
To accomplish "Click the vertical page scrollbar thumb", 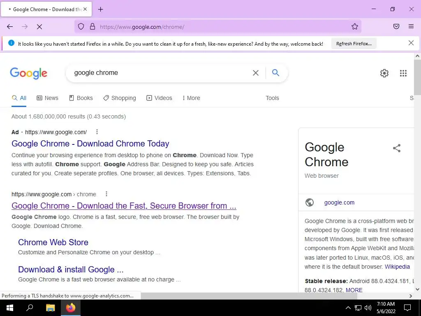I will pyautogui.click(x=417, y=77).
